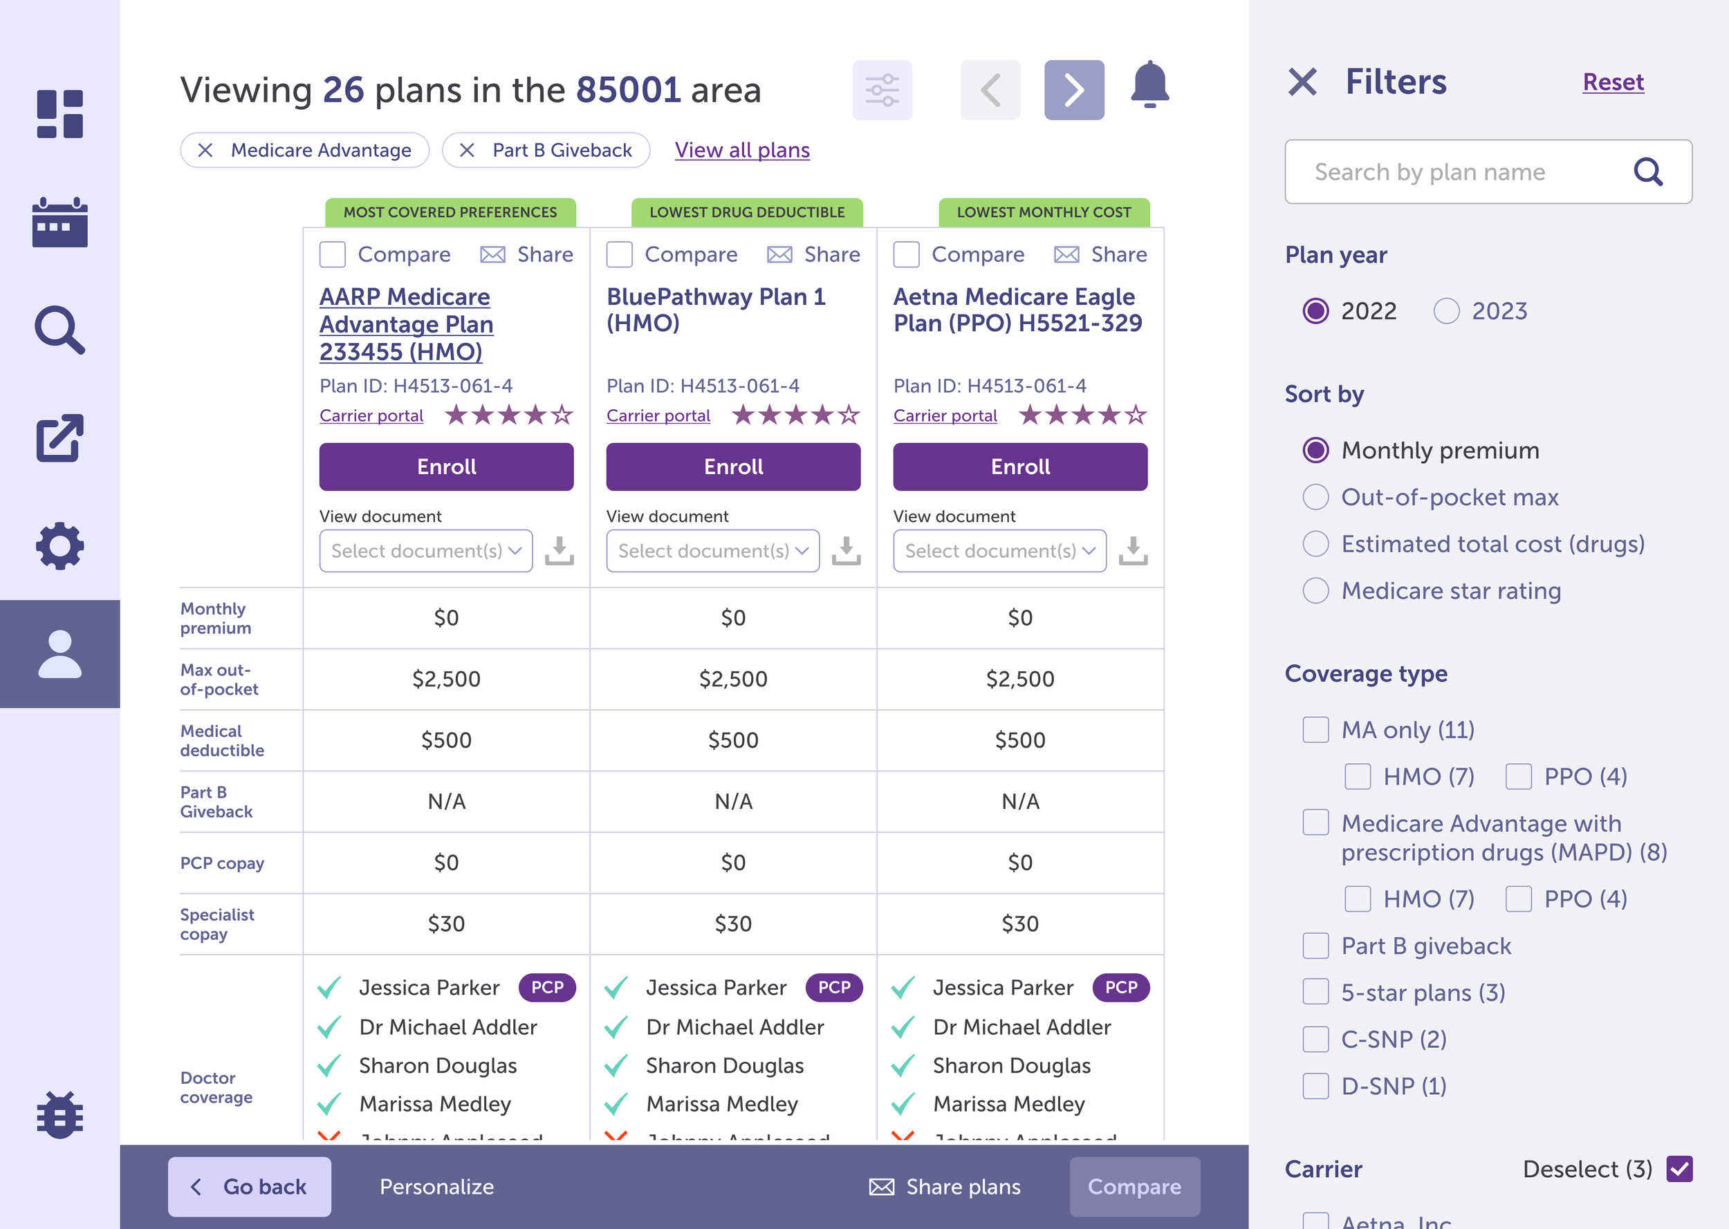Remove the Part B Giveback filter chip
Image resolution: width=1729 pixels, height=1229 pixels.
pos(467,151)
